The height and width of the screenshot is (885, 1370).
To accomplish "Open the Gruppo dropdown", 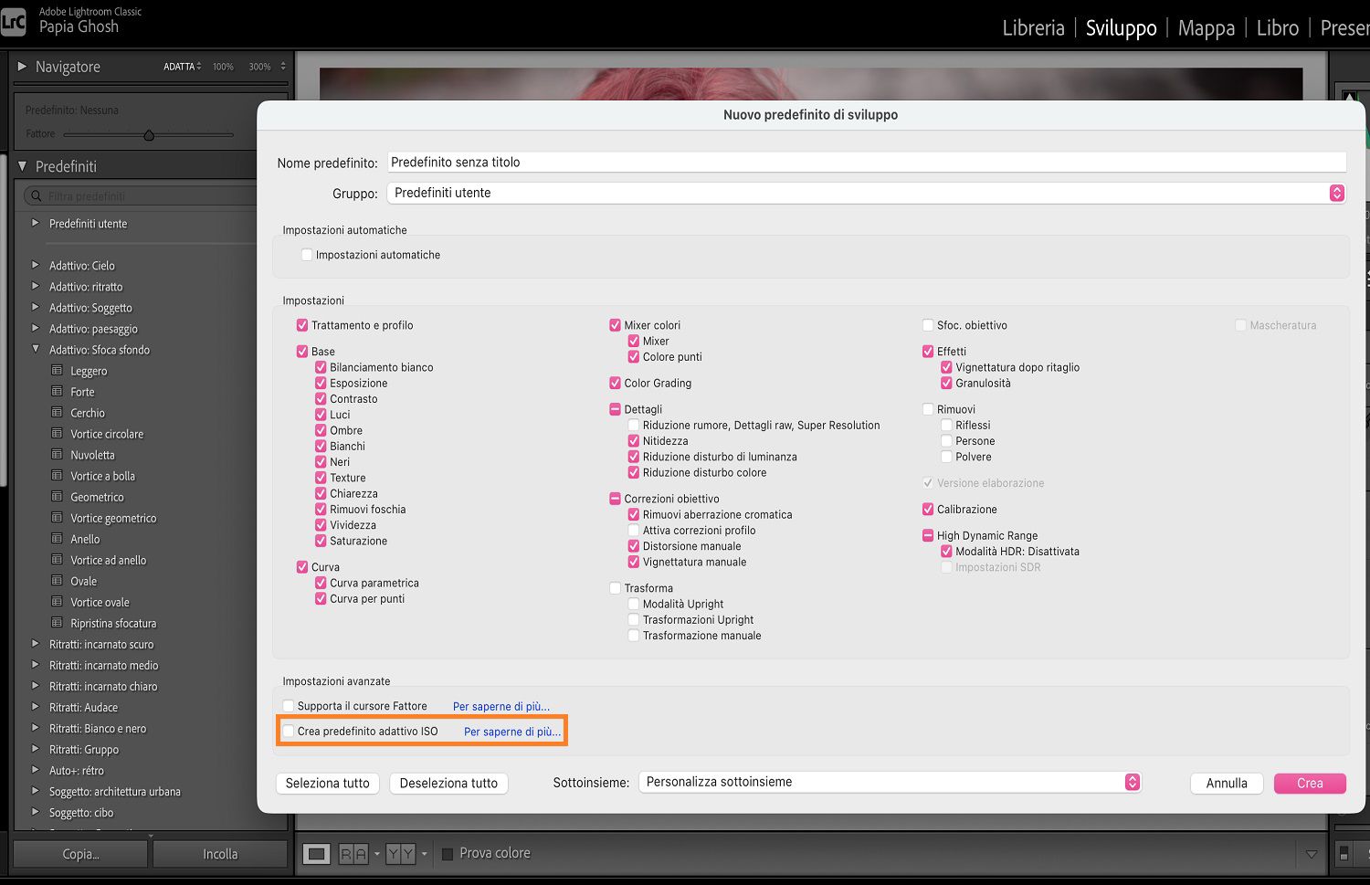I will click(866, 193).
